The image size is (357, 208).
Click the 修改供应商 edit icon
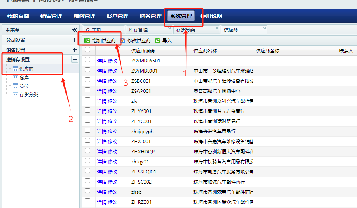[123, 40]
